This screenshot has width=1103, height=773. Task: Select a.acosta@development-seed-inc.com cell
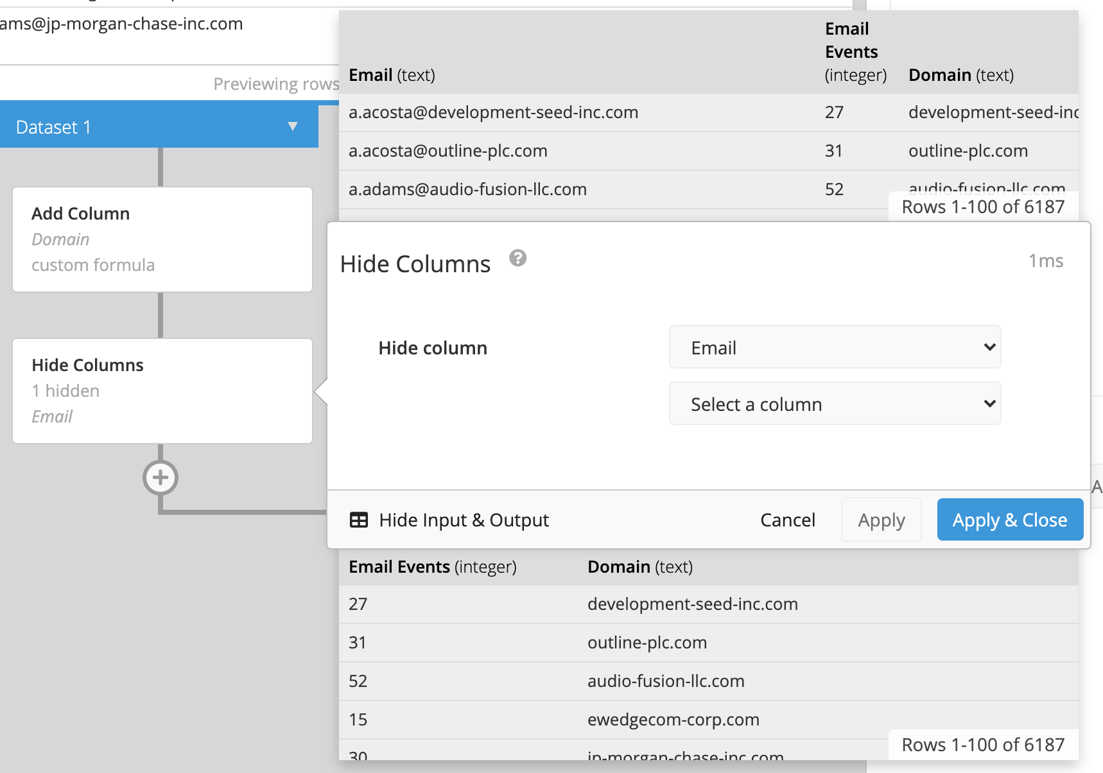[493, 112]
